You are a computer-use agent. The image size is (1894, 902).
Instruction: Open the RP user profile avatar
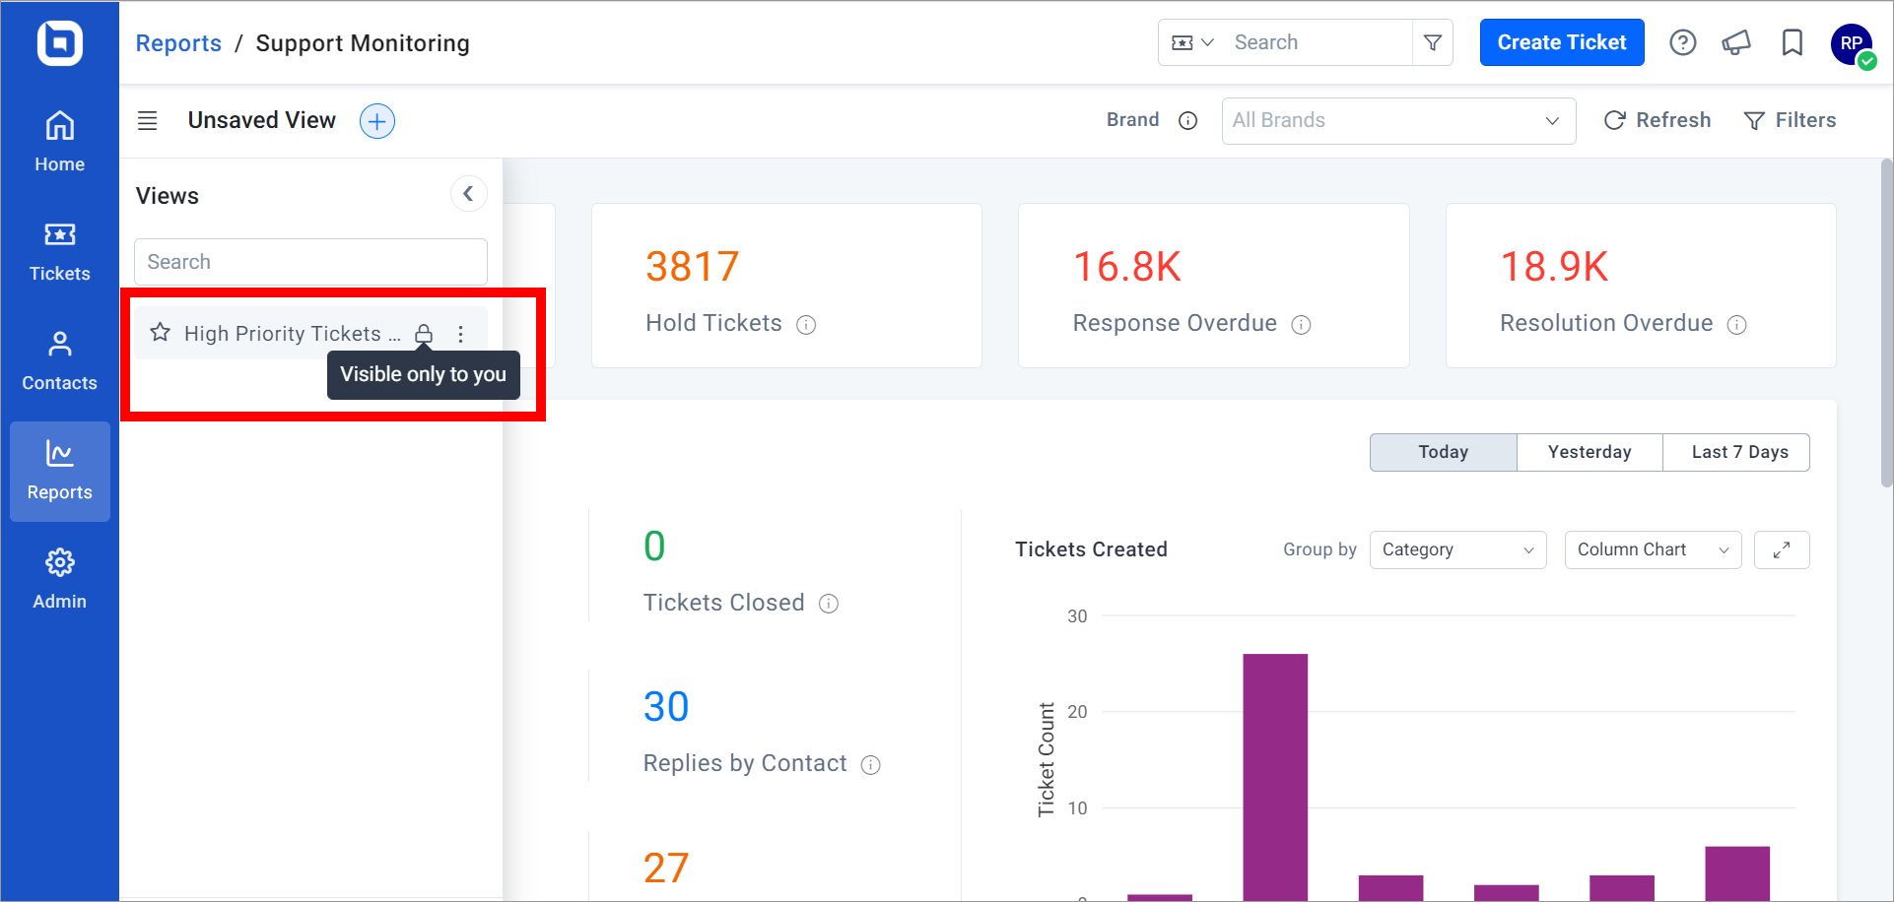click(x=1852, y=44)
